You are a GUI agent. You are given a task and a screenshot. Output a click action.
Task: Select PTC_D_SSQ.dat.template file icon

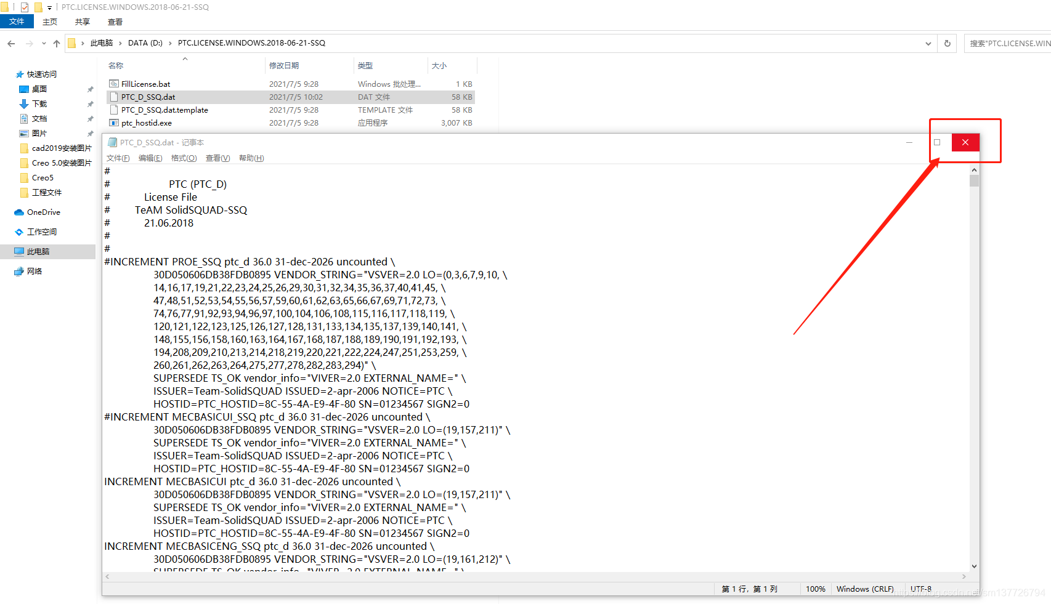click(113, 110)
